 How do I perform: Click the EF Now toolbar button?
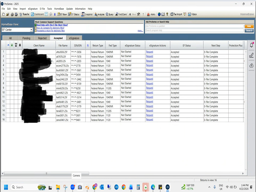[x=62, y=14]
